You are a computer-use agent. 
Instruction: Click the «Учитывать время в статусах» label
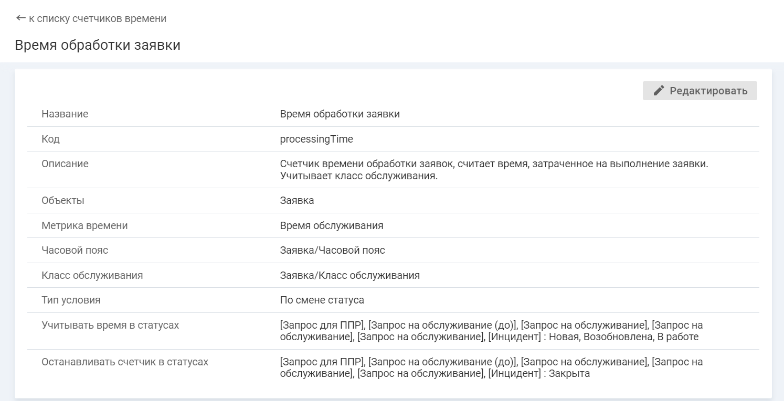point(110,325)
